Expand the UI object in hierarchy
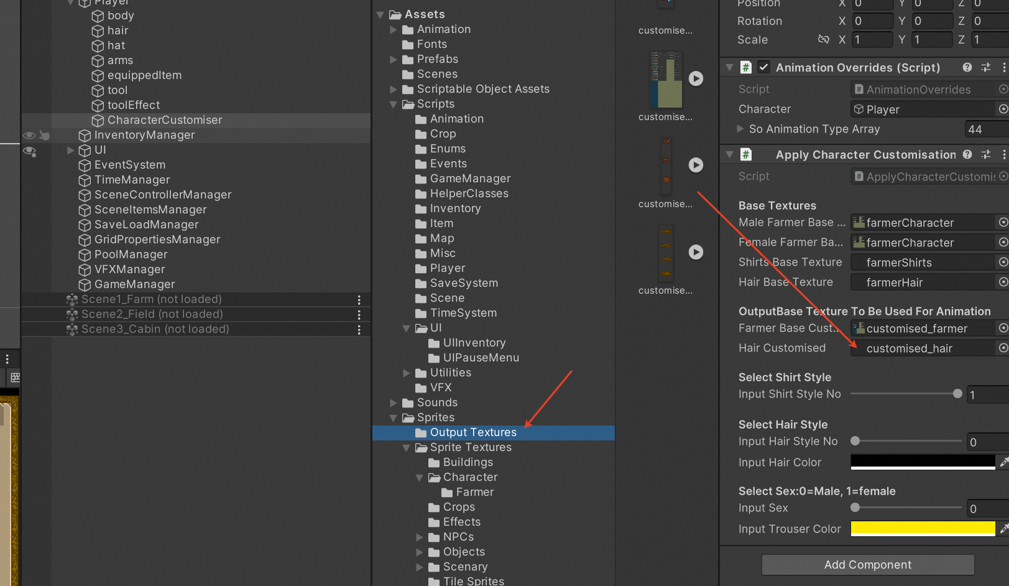 [x=70, y=150]
